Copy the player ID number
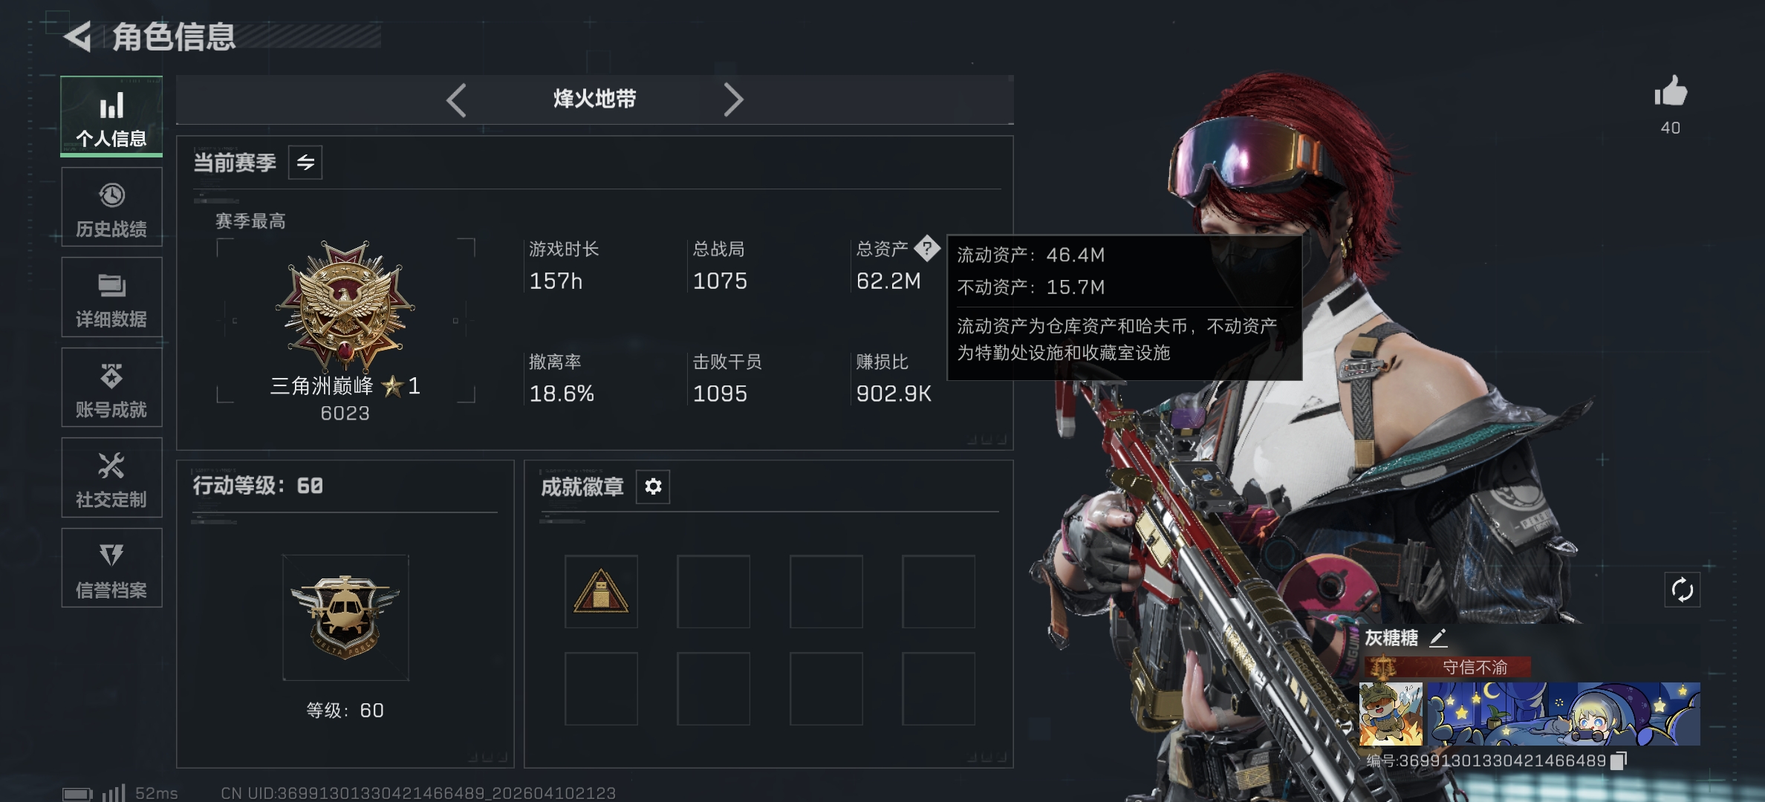Screen dimensions: 1765x802 click(x=1619, y=760)
